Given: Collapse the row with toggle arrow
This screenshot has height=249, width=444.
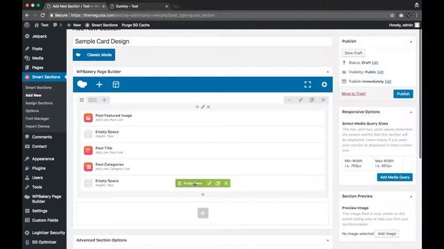Looking at the screenshot, I should (289, 100).
